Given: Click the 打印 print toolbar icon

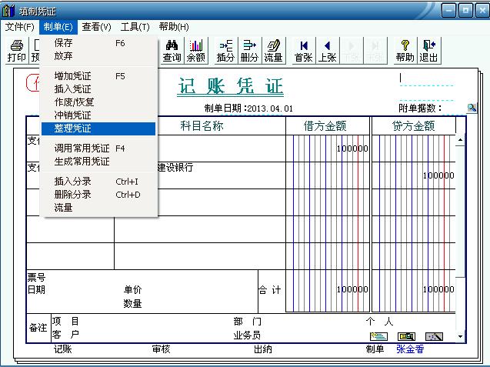Looking at the screenshot, I should click(17, 51).
